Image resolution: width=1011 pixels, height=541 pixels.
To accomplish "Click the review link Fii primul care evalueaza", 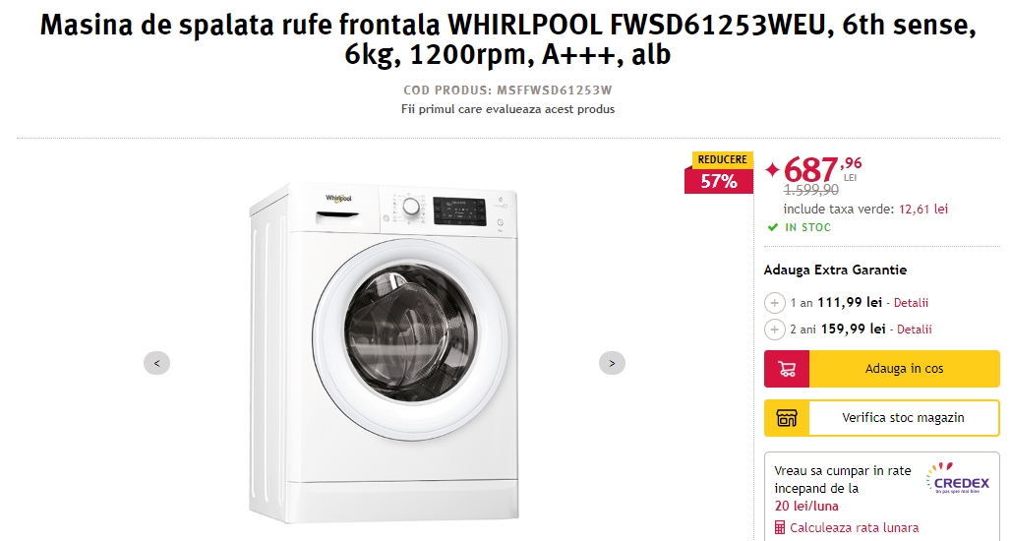I will [x=507, y=109].
